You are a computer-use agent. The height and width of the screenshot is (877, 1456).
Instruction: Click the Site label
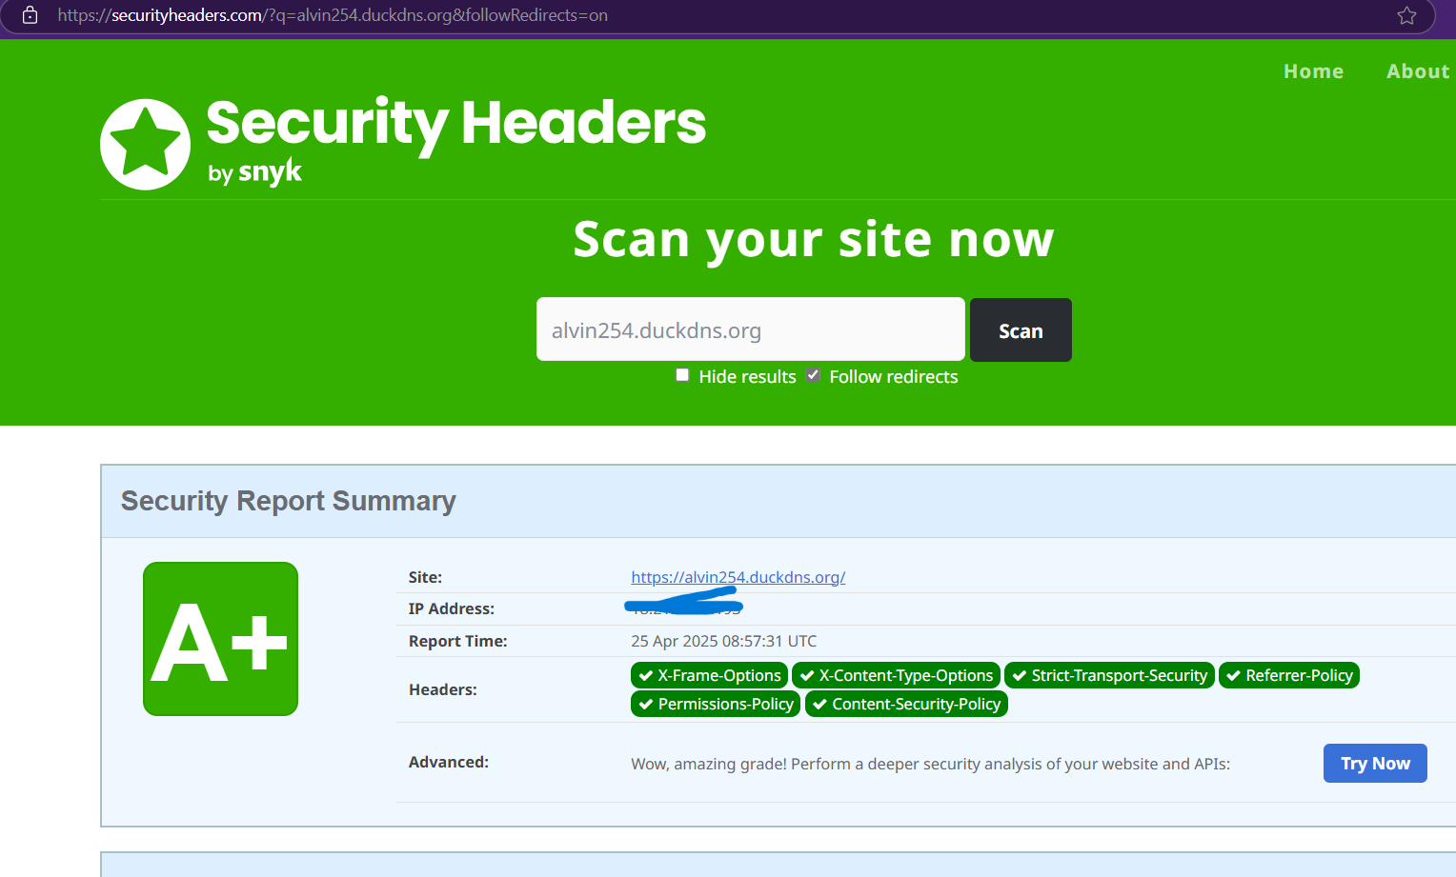coord(426,577)
